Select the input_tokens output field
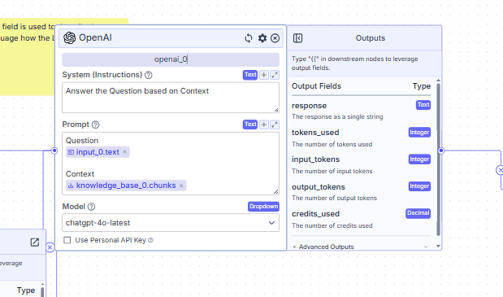The width and height of the screenshot is (503, 297). coord(315,159)
